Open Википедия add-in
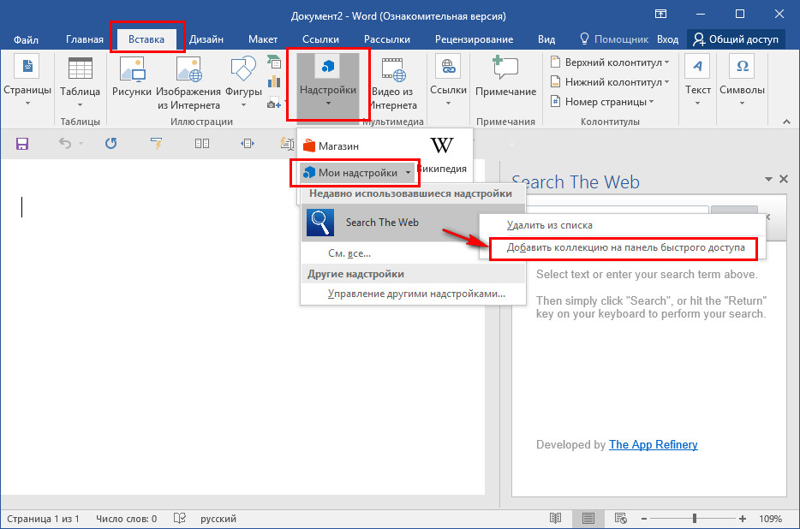Screen dimensions: 800x529 442,155
